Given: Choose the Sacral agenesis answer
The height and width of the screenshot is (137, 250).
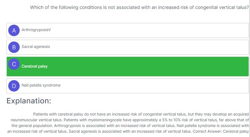Looking at the screenshot, I should [36, 47].
